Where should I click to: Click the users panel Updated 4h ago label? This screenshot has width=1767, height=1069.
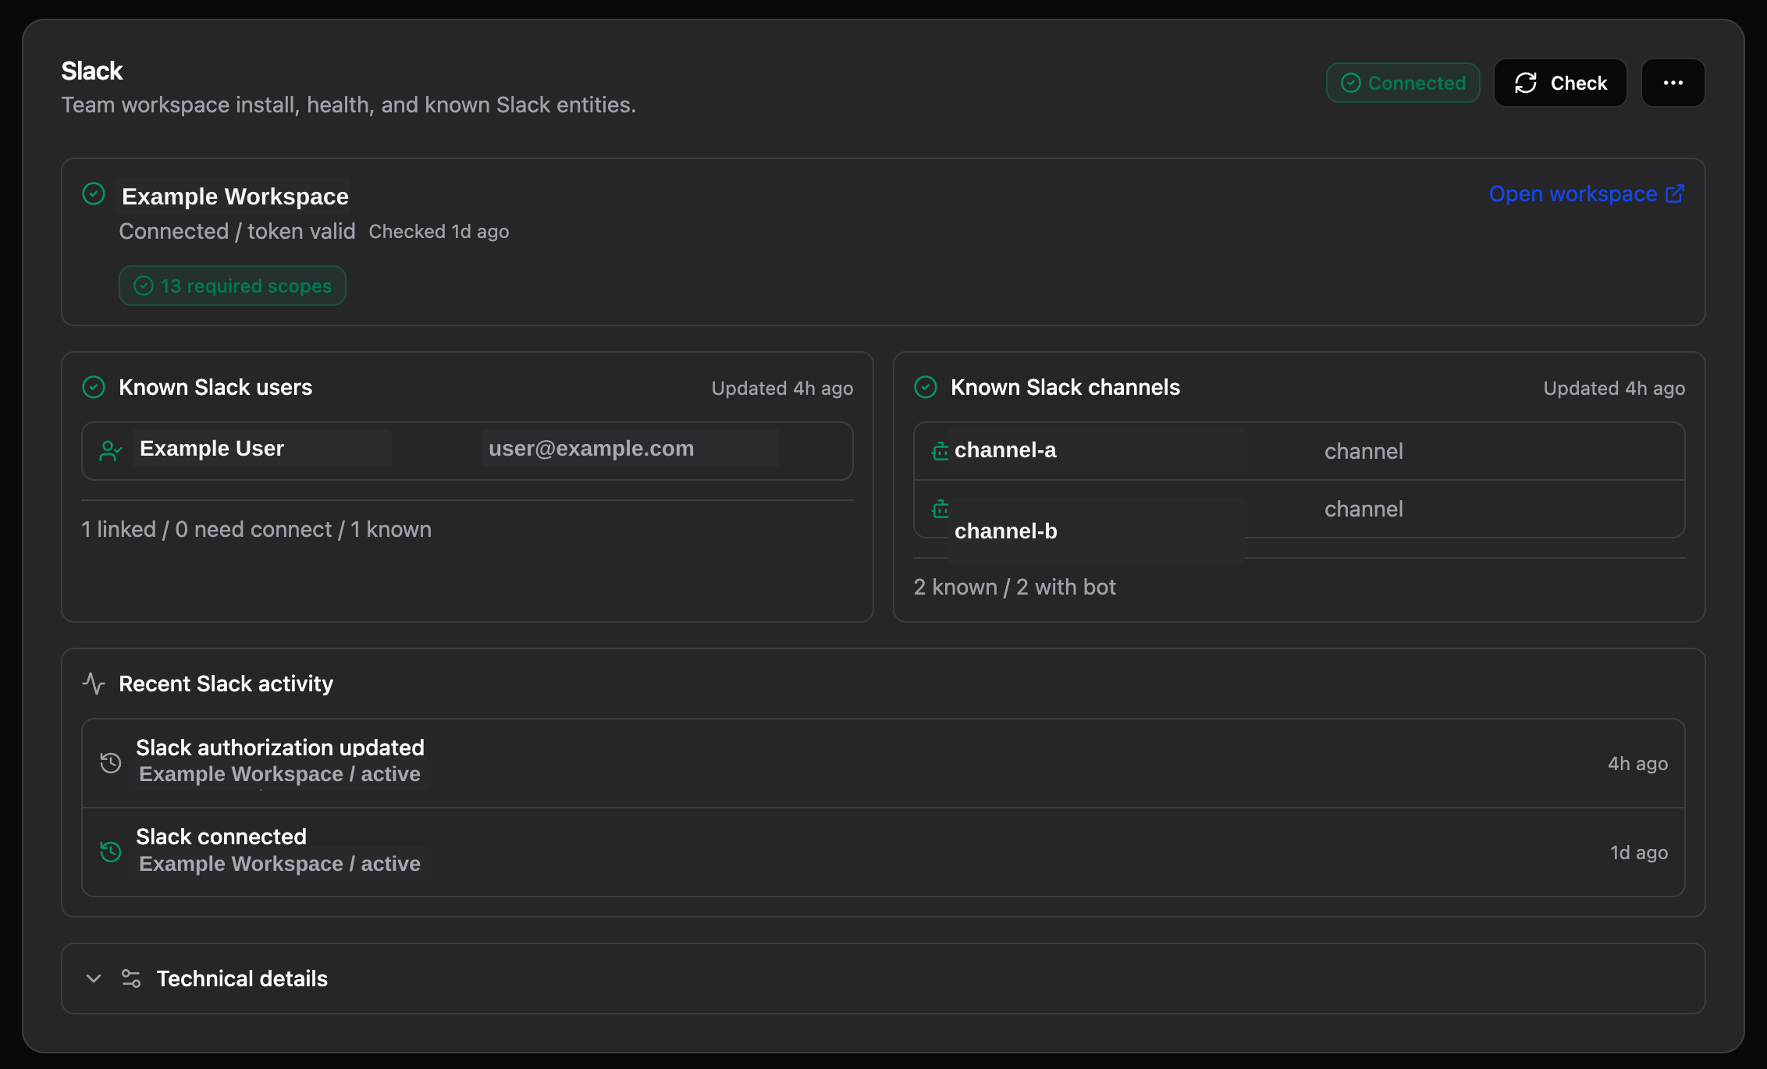[782, 388]
